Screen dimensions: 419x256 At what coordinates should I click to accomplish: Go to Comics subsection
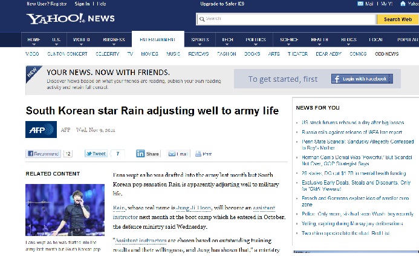click(358, 54)
